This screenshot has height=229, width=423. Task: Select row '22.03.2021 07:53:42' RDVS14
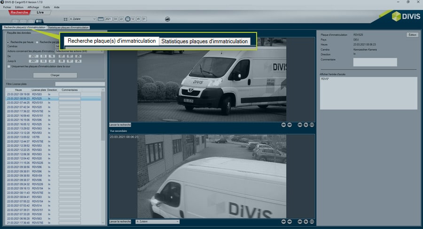pos(53,206)
